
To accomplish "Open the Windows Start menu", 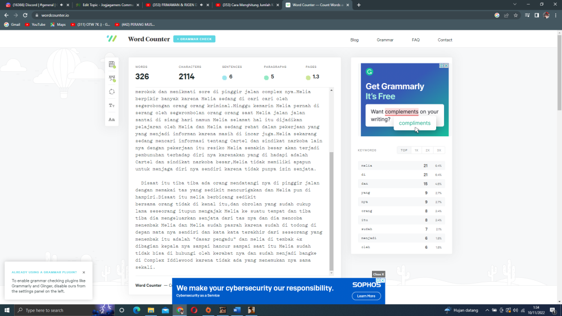I will click(7, 310).
